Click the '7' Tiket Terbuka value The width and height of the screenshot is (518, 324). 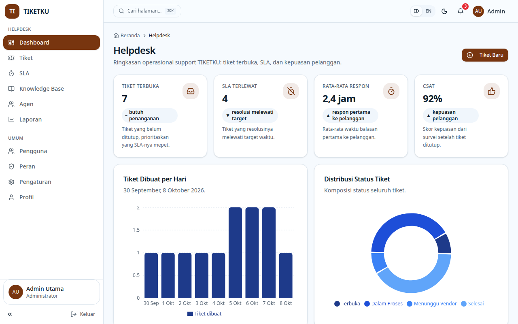click(125, 98)
